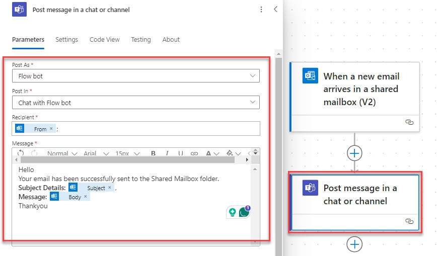
Task: Expand the Post In dropdown
Action: coord(136,103)
